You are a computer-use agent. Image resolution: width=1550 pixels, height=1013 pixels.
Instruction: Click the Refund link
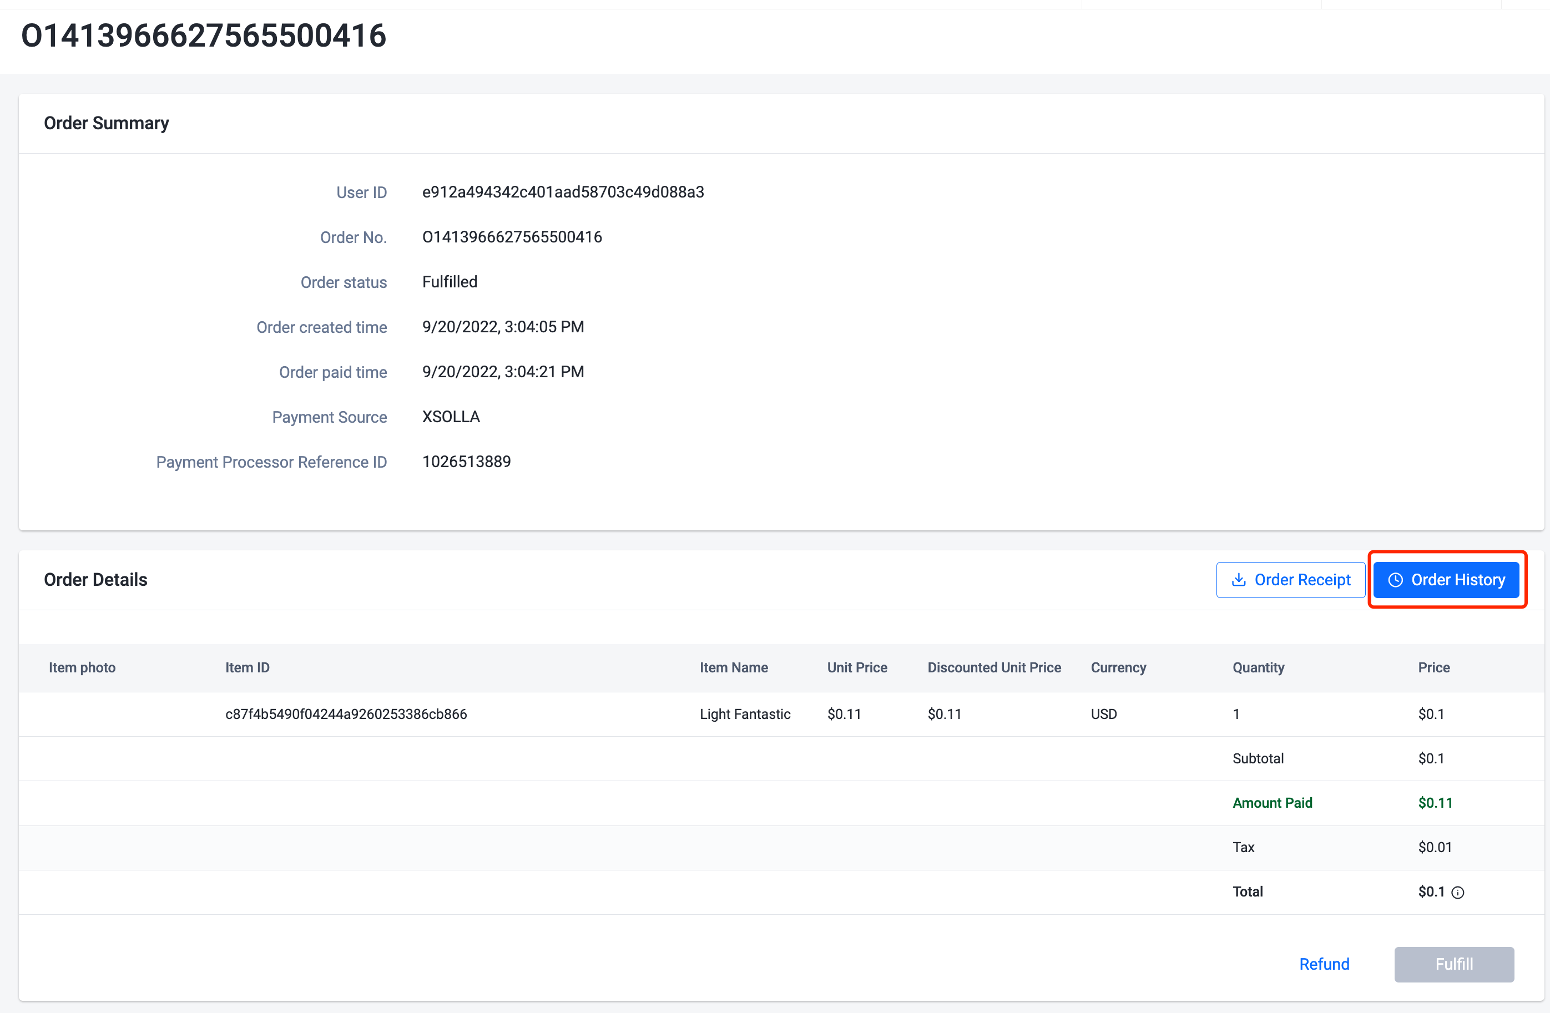pos(1324,964)
